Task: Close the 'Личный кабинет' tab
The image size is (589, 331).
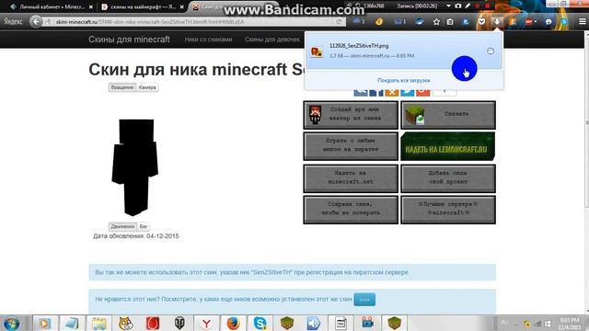Action: [x=91, y=6]
